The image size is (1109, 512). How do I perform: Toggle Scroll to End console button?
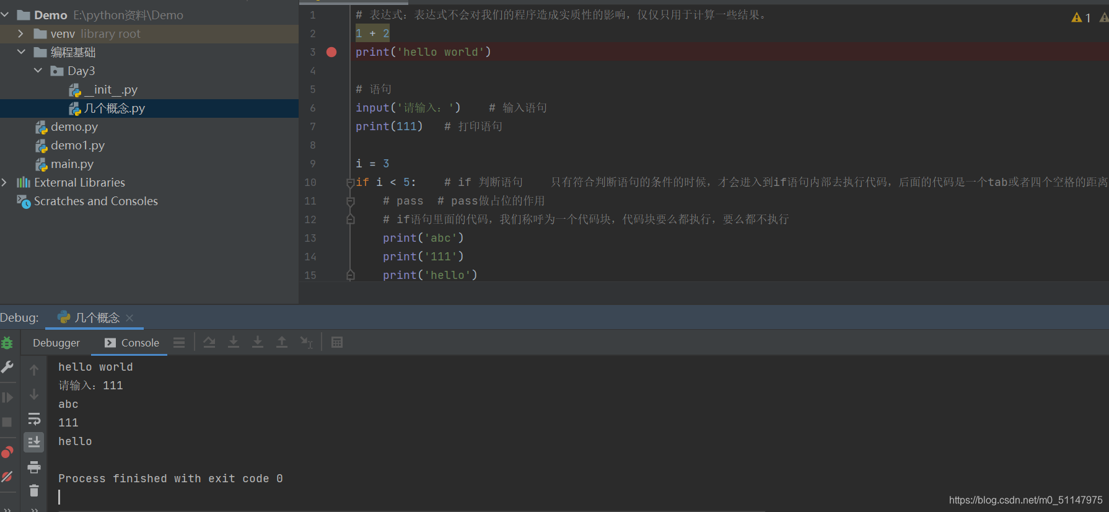click(34, 442)
